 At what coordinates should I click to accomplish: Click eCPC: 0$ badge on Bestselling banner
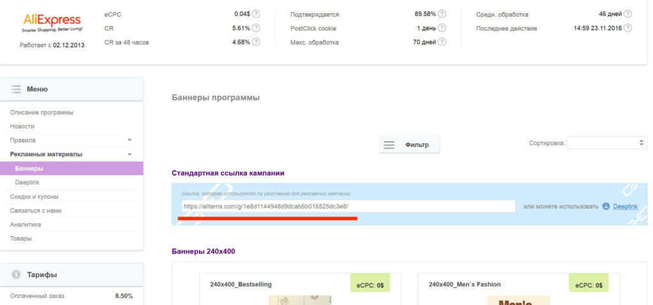coord(371,283)
